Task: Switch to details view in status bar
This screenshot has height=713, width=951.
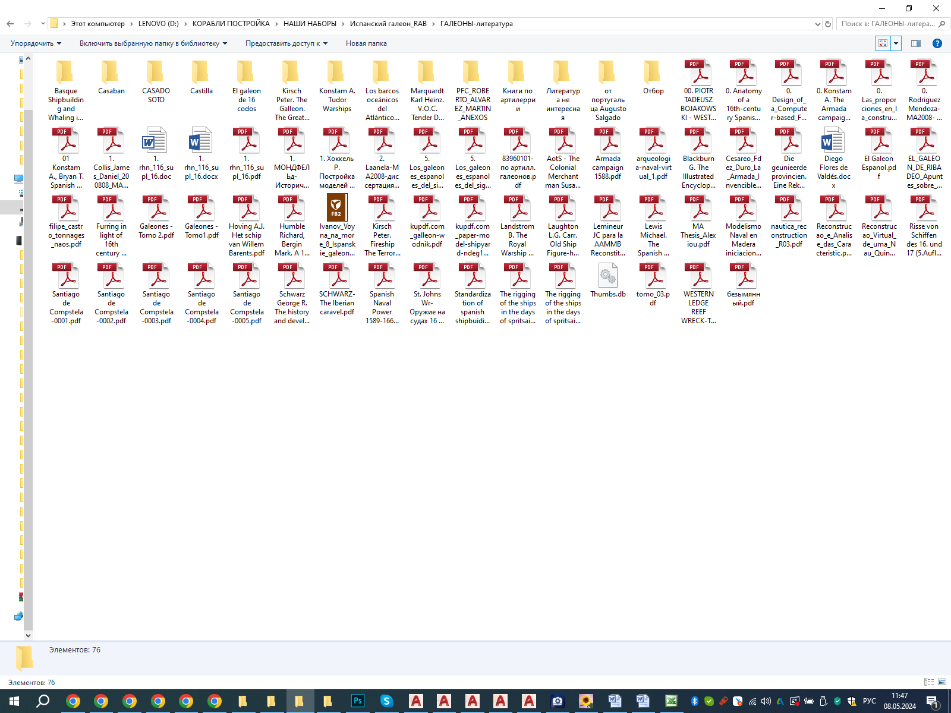Action: pyautogui.click(x=929, y=682)
